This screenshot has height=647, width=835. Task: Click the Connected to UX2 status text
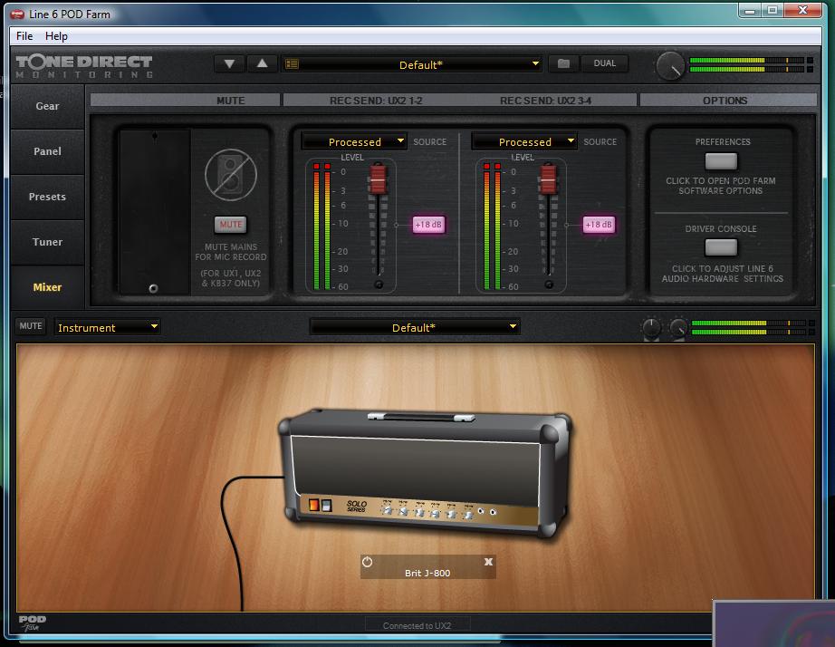tap(417, 625)
